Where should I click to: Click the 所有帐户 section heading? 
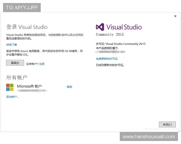tap(17, 78)
